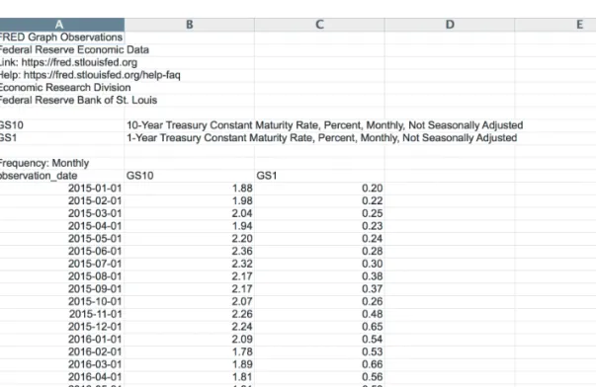The width and height of the screenshot is (596, 387).
Task: Select GS1 value 0.28
Action: point(319,251)
